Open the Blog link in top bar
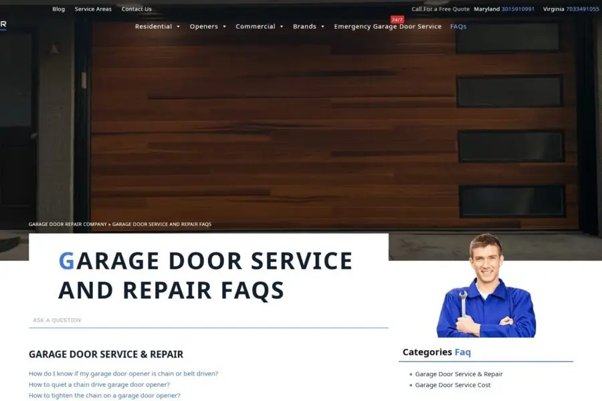This screenshot has width=602, height=401. coord(59,9)
